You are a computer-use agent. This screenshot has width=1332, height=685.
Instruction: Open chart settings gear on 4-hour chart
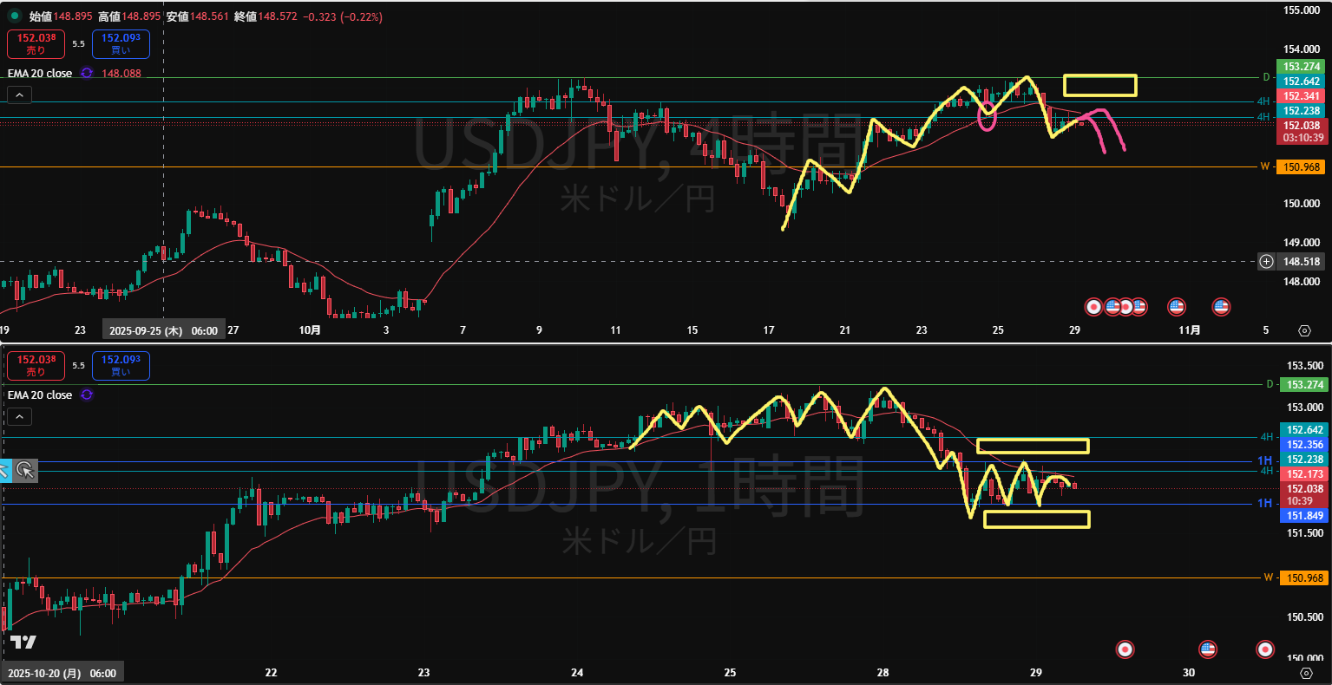(x=1304, y=330)
